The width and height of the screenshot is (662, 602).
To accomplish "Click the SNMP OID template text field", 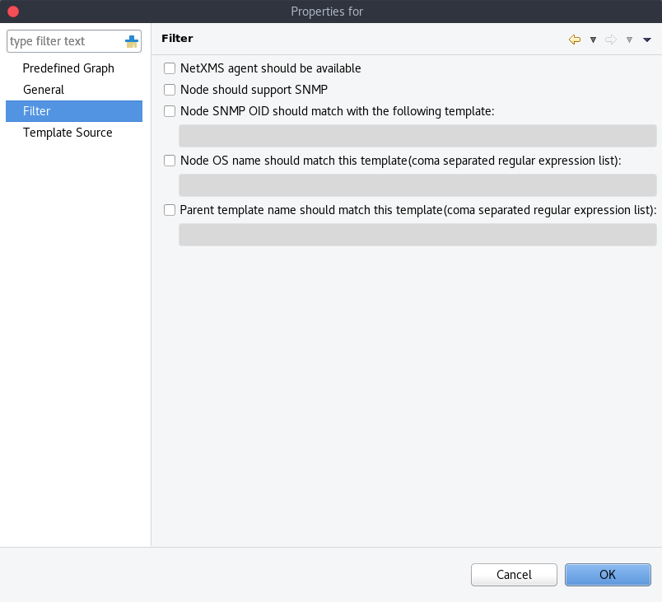I will coord(417,136).
